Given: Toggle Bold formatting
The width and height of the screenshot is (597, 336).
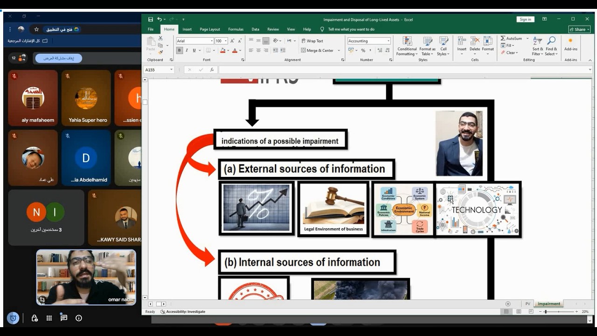Looking at the screenshot, I should [x=180, y=50].
